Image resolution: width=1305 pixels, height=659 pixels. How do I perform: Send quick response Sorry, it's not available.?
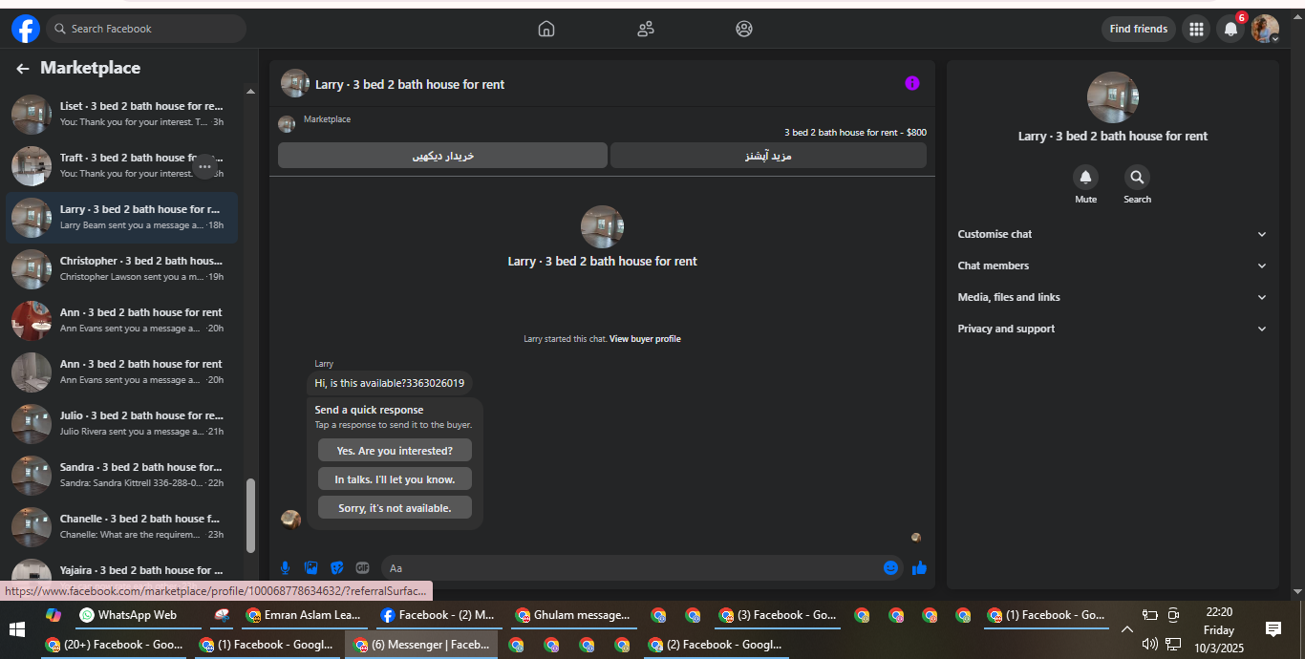[x=395, y=508]
